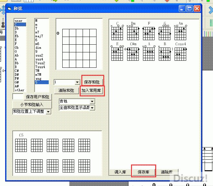Click the large chord editing fretboard grid
Screen dimensions: 213x186
point(79,48)
